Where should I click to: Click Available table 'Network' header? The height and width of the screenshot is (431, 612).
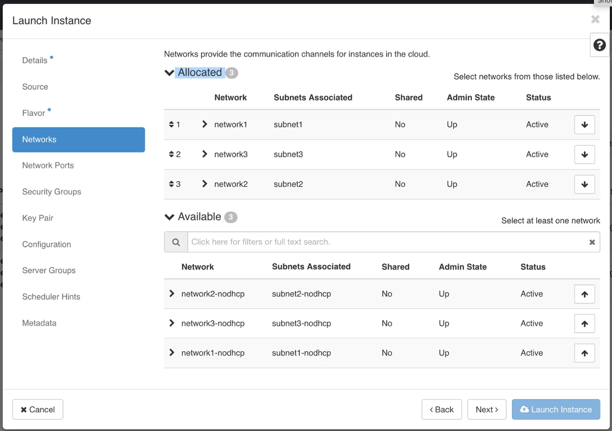(x=197, y=267)
